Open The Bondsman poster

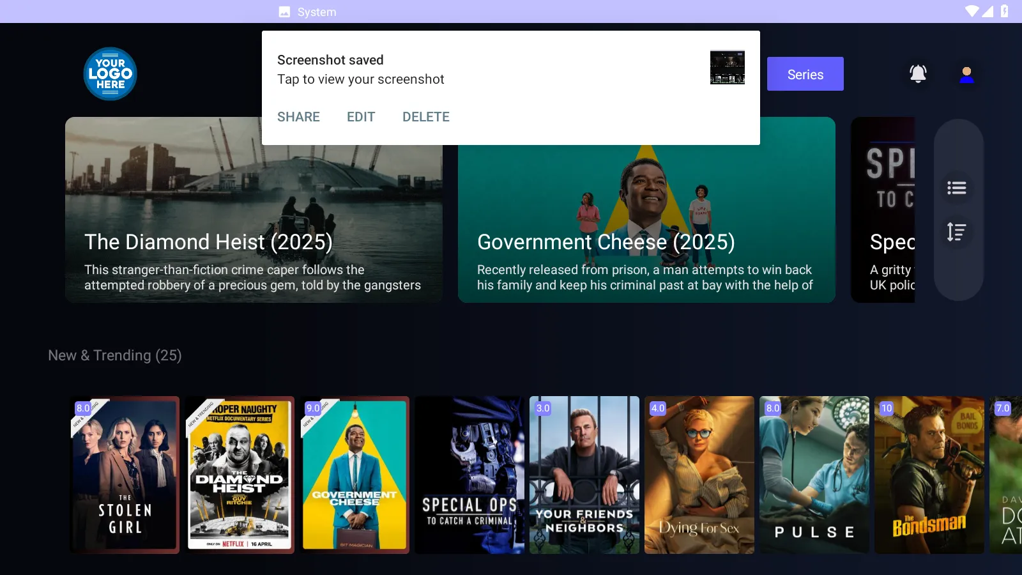[x=929, y=475]
